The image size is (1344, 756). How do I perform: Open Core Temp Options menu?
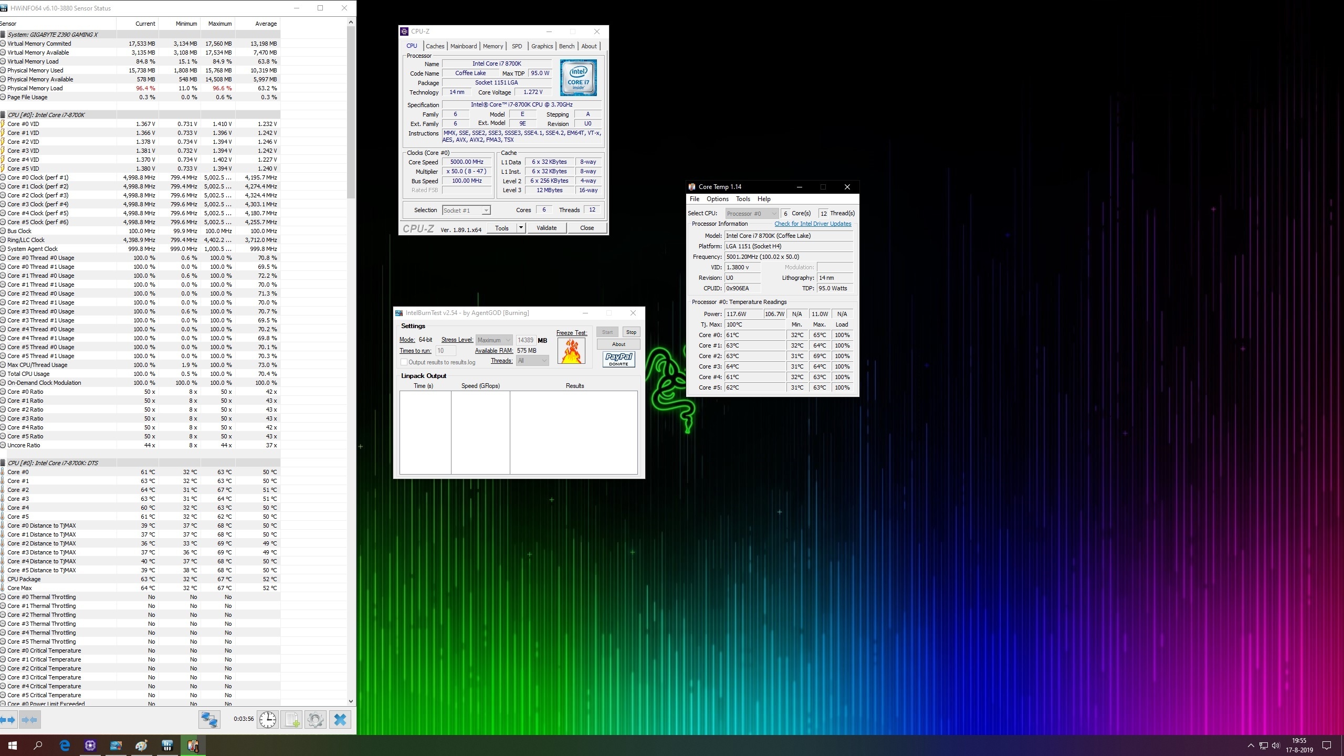pos(717,199)
